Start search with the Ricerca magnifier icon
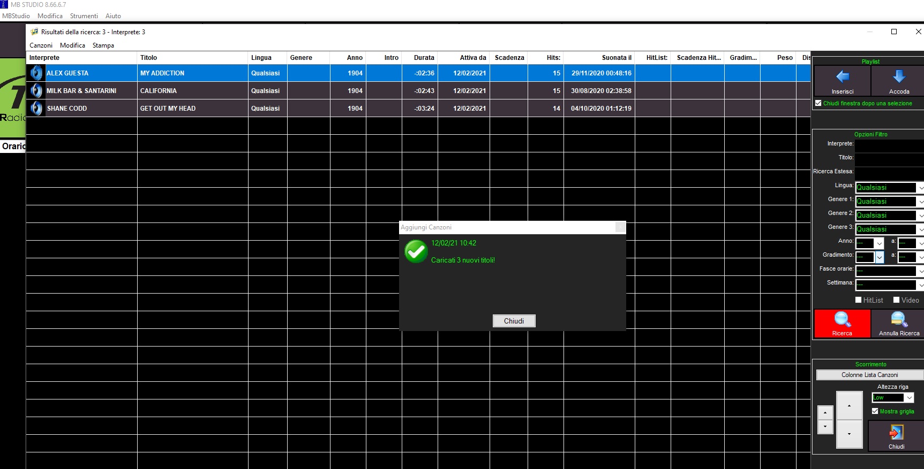 tap(842, 320)
